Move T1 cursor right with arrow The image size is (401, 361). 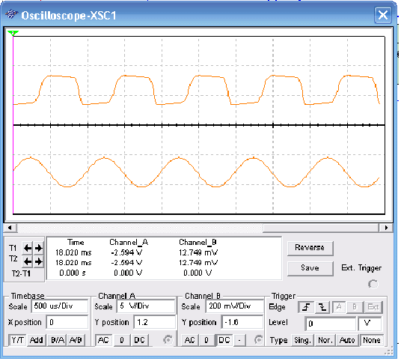[x=39, y=249]
